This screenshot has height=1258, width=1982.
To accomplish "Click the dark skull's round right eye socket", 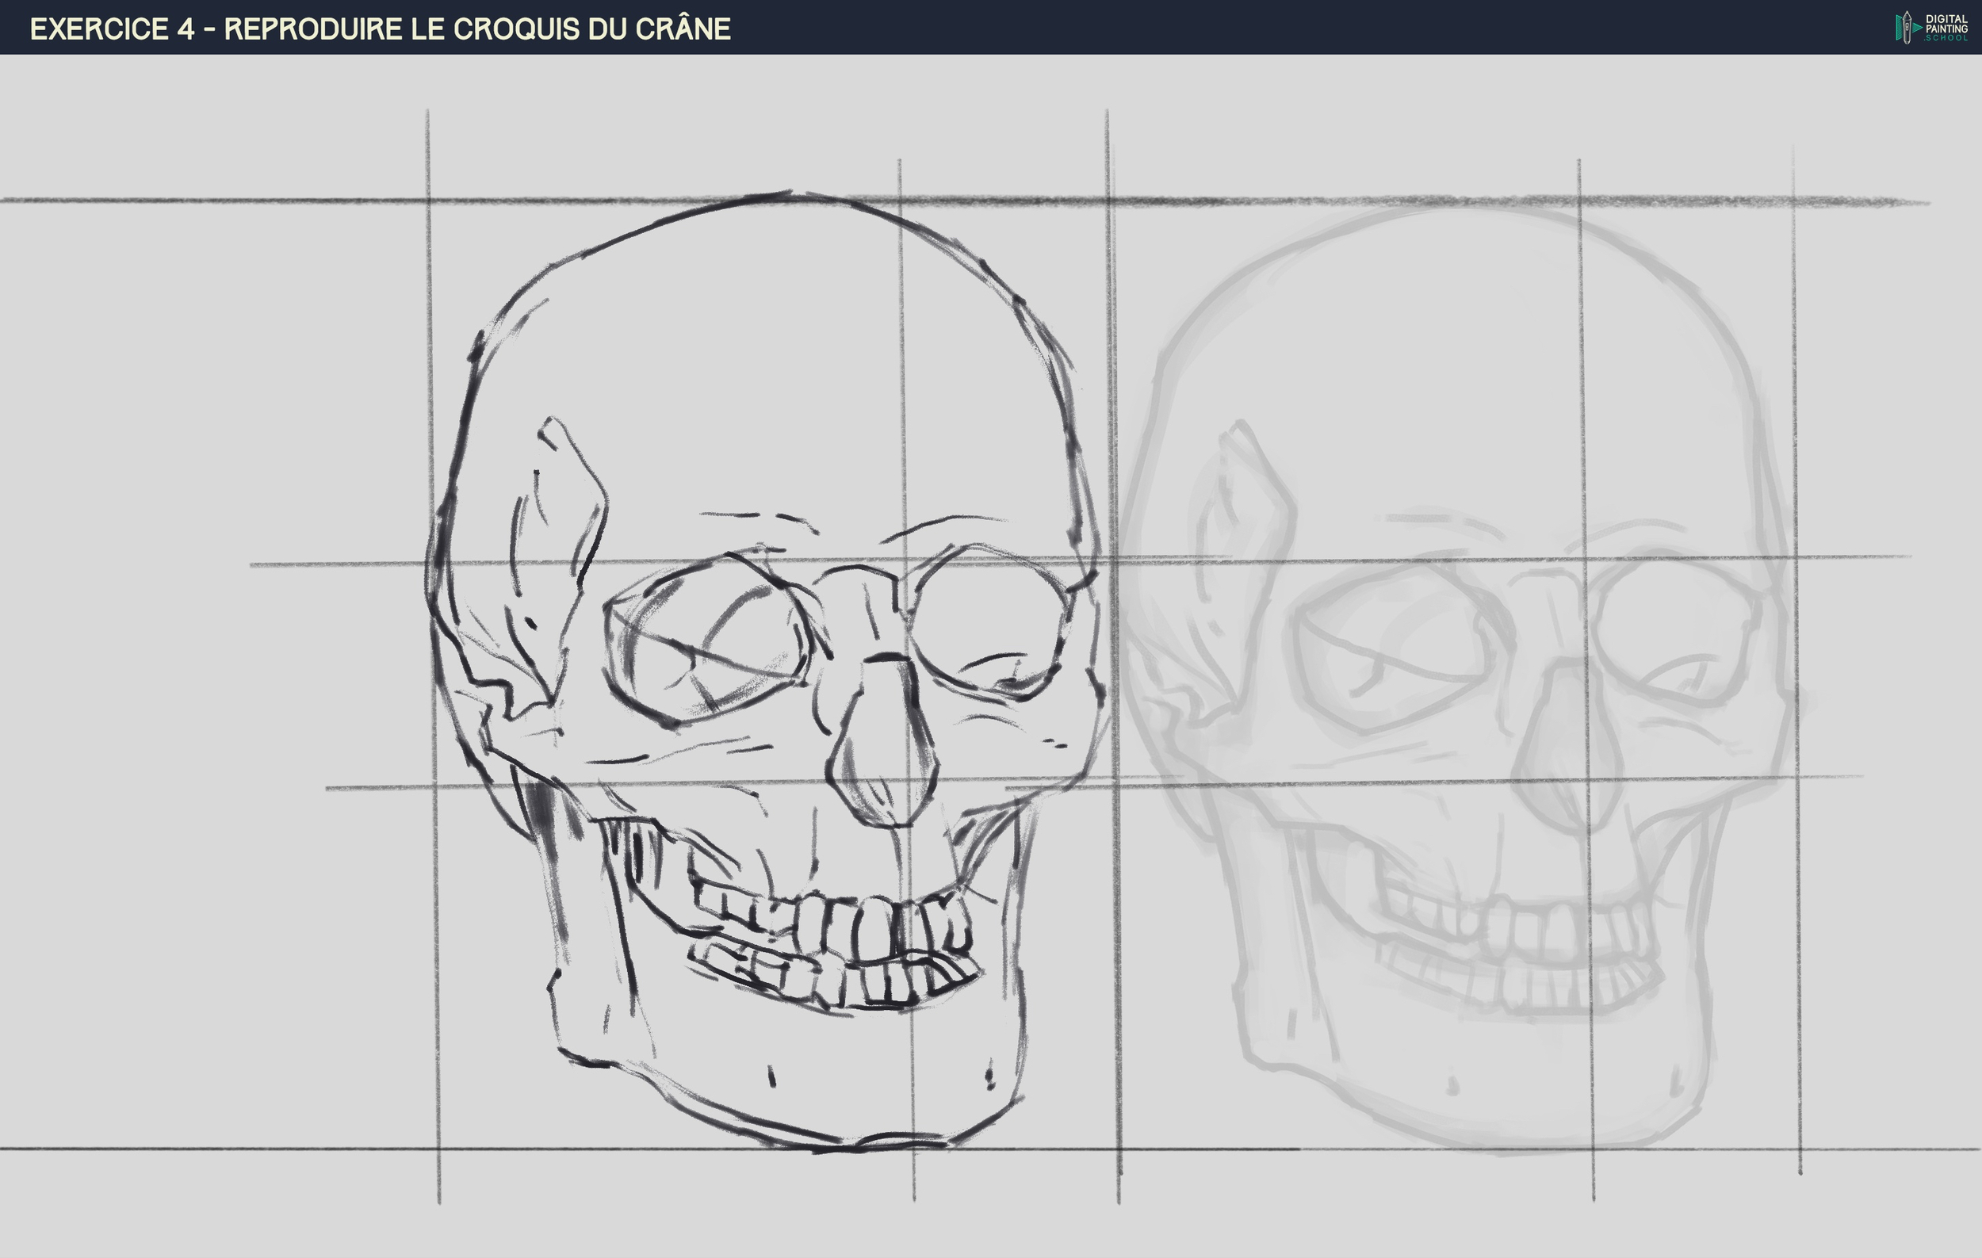I will click(988, 621).
